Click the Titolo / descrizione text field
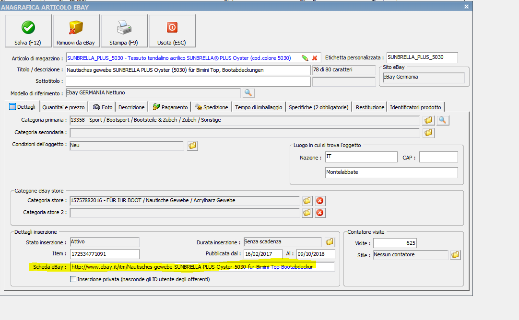The width and height of the screenshot is (519, 320). pyautogui.click(x=188, y=70)
